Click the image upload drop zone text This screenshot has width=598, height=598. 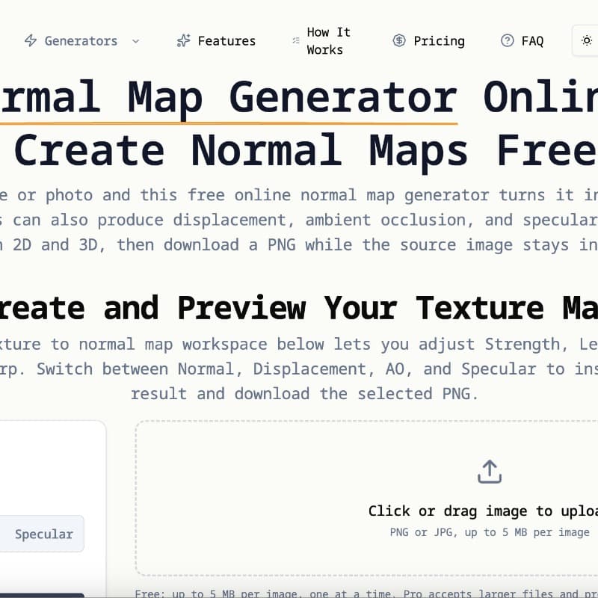[483, 511]
